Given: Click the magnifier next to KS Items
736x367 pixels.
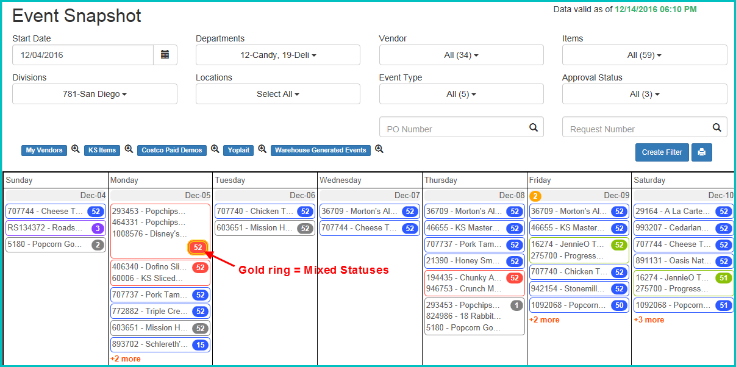Looking at the screenshot, I should pyautogui.click(x=129, y=150).
